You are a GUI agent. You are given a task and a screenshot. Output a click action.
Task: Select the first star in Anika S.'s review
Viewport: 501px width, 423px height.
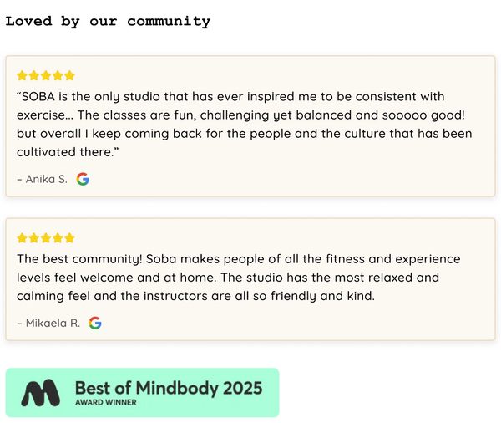point(23,75)
